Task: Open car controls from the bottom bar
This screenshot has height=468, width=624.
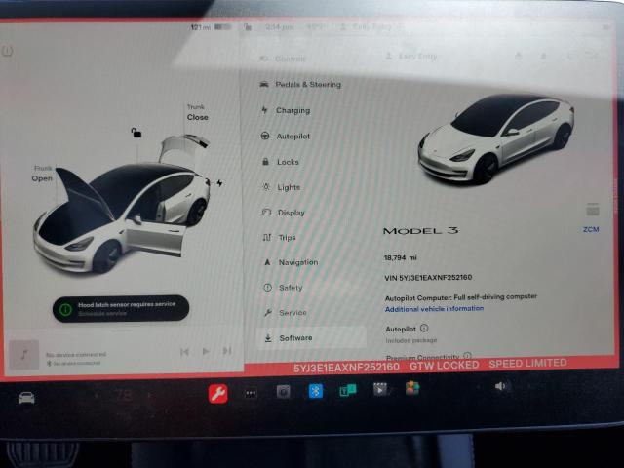Action: click(26, 397)
